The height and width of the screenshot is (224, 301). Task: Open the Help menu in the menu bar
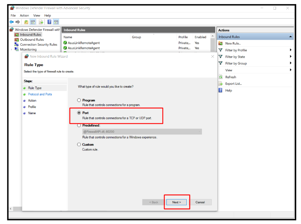pyautogui.click(x=48, y=15)
